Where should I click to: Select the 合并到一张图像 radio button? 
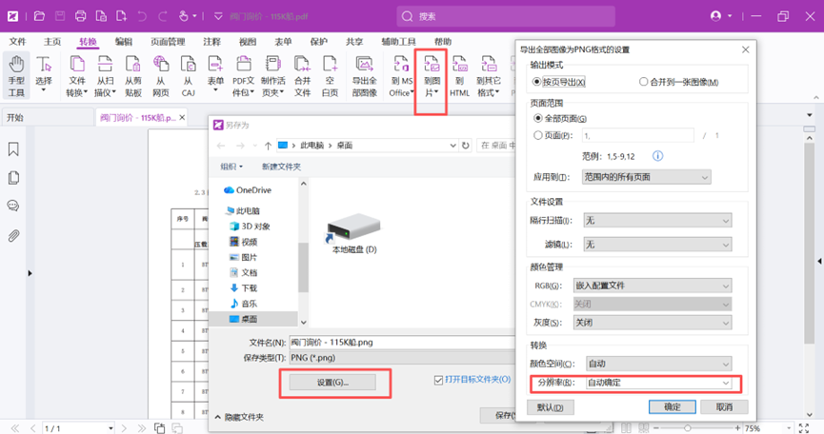tap(644, 83)
